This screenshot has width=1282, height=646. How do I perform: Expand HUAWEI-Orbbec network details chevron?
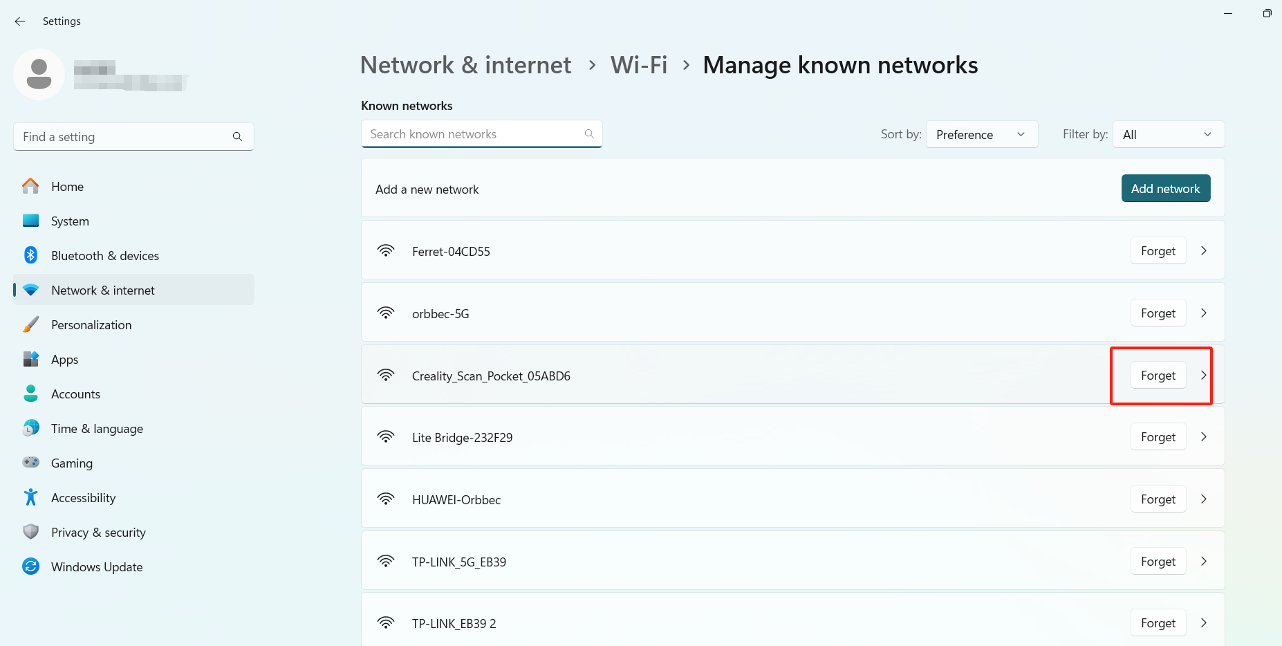coord(1204,499)
